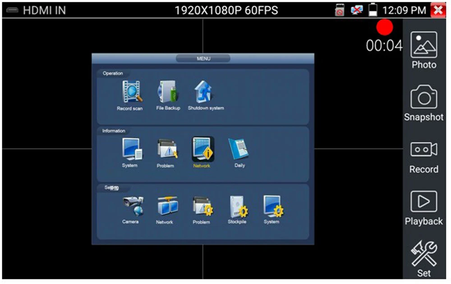This screenshot has width=451, height=284.
Task: Tap the SD card status icon
Action: 340,10
